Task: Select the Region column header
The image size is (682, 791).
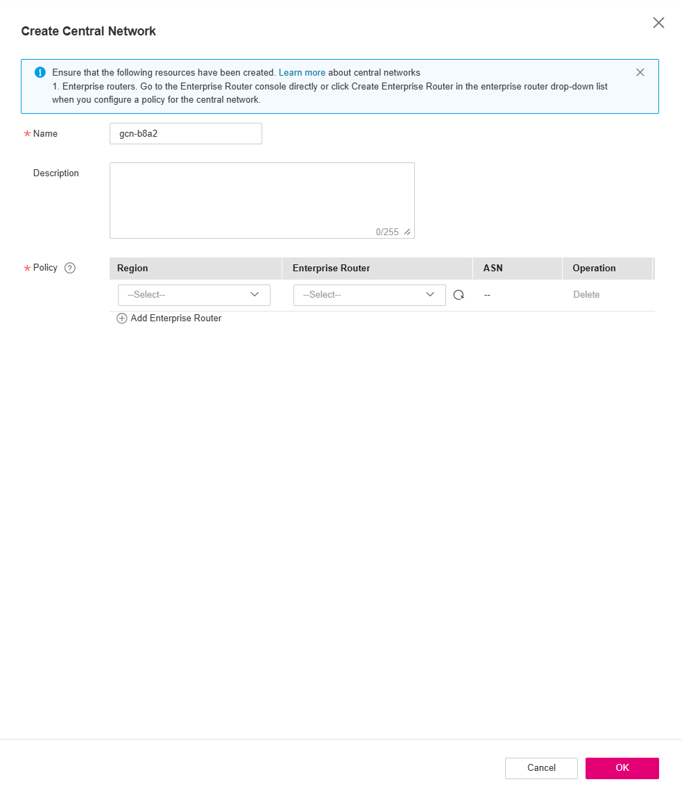Action: tap(133, 269)
